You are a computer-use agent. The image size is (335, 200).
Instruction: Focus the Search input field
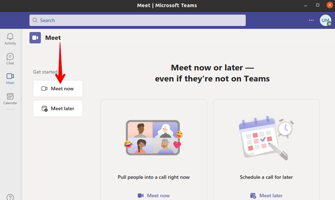(x=137, y=20)
